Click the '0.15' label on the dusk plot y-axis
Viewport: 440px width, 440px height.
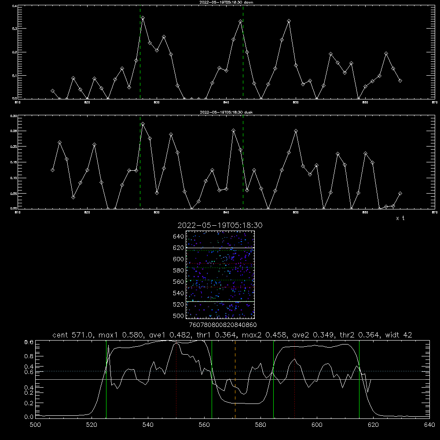click(14, 162)
